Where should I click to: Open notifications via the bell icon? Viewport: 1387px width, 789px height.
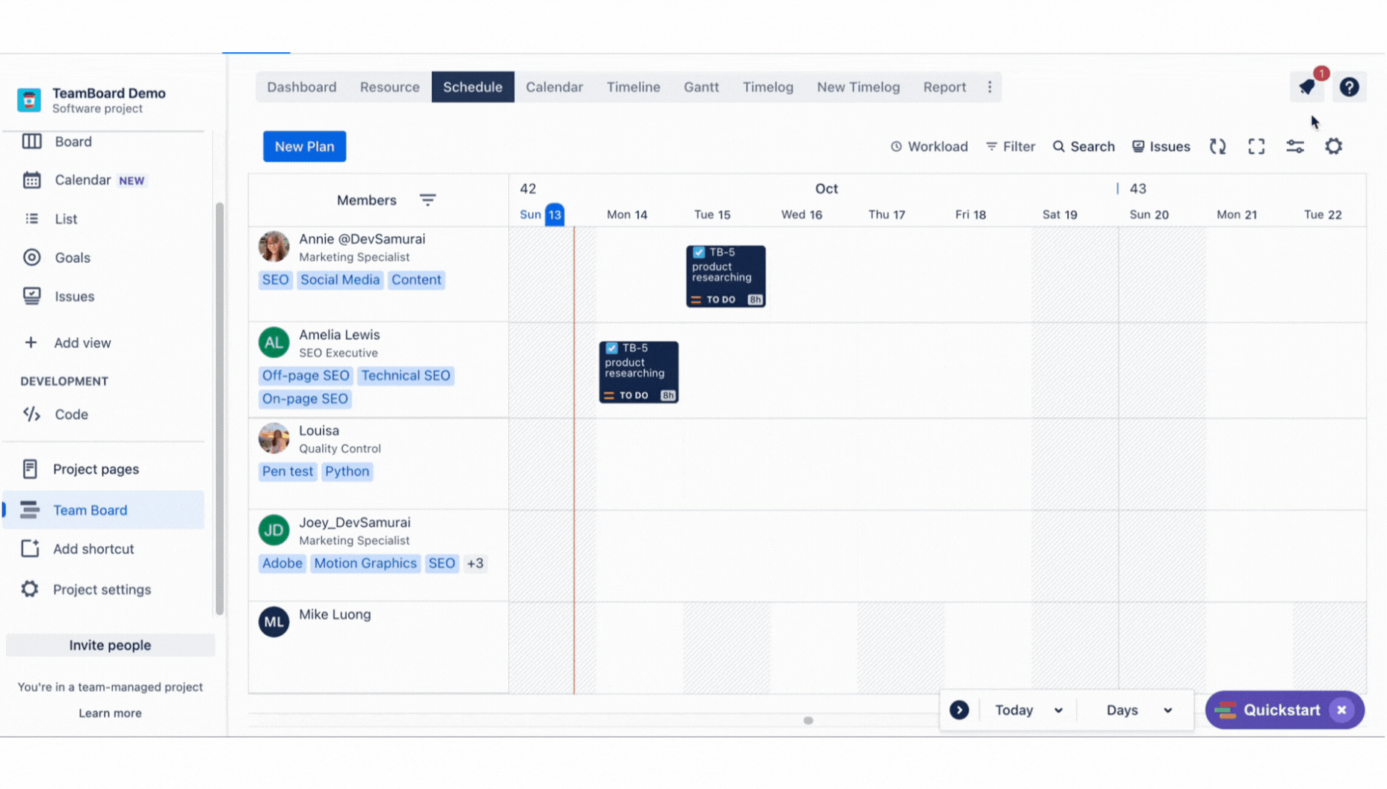pos(1306,87)
